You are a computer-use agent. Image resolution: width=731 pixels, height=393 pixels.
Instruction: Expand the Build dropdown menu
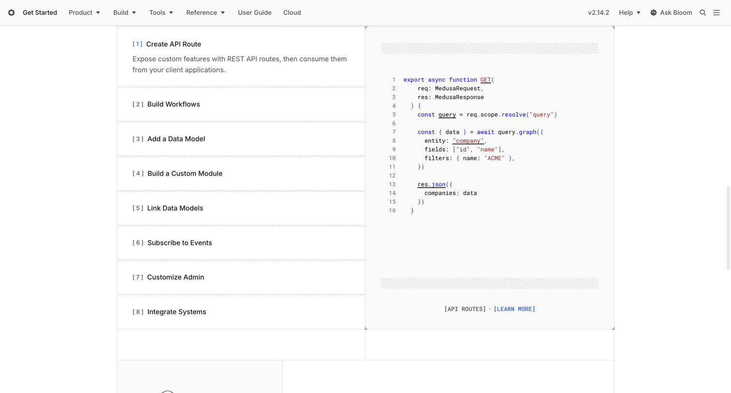pos(124,13)
